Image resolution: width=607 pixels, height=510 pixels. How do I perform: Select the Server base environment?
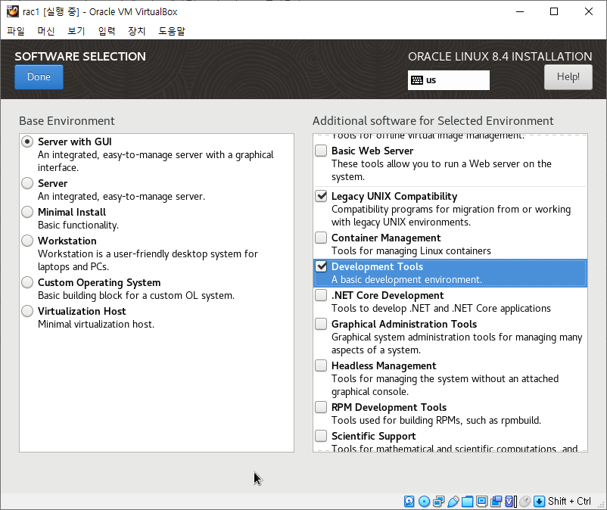[27, 183]
